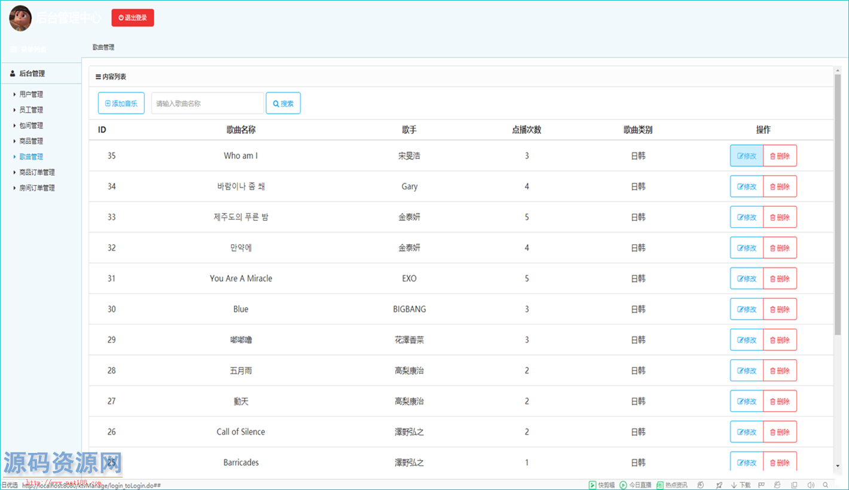
Task: Click the scrollbar down arrow
Action: tap(838, 466)
